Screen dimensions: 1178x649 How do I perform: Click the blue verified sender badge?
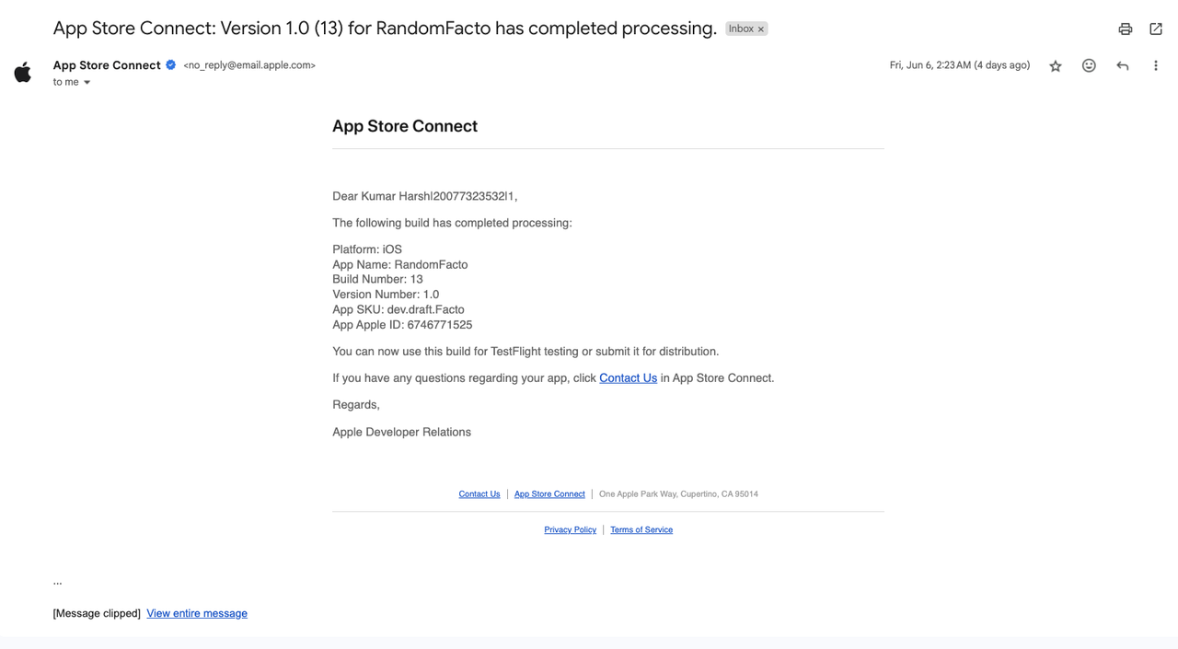[x=171, y=64]
